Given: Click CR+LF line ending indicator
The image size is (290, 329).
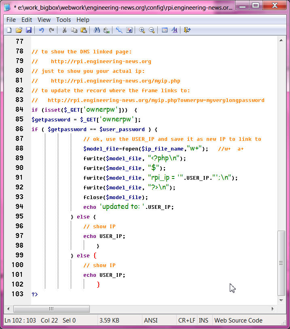Looking at the screenshot, I should point(186,320).
